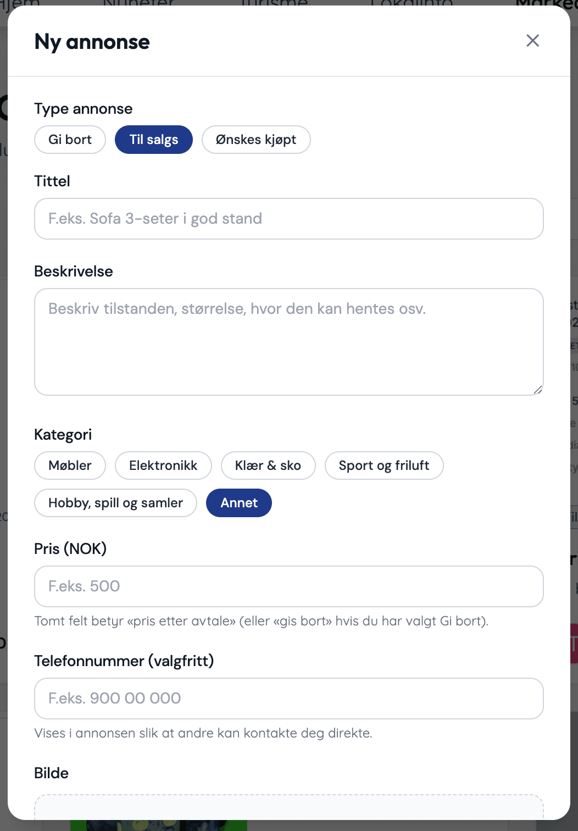Open the Nyheter navigation tab
578x831 pixels.
click(x=138, y=3)
